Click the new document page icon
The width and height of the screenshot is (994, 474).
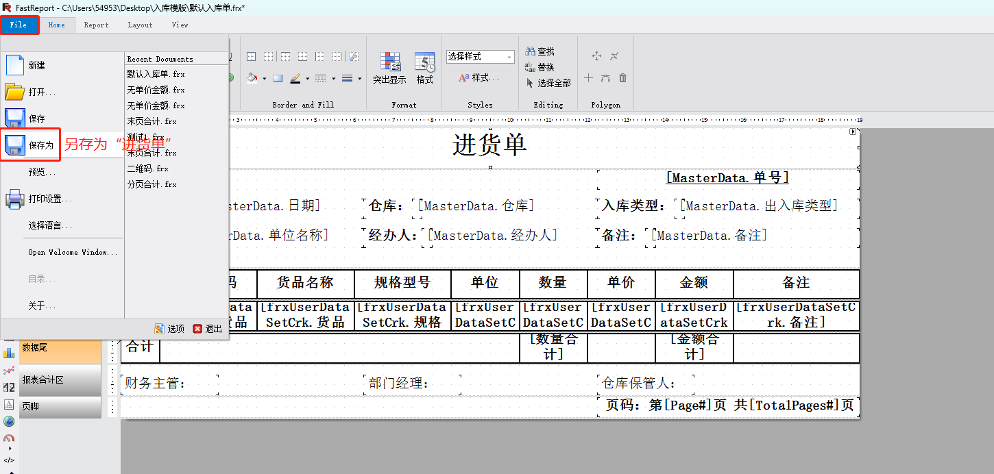[x=15, y=65]
